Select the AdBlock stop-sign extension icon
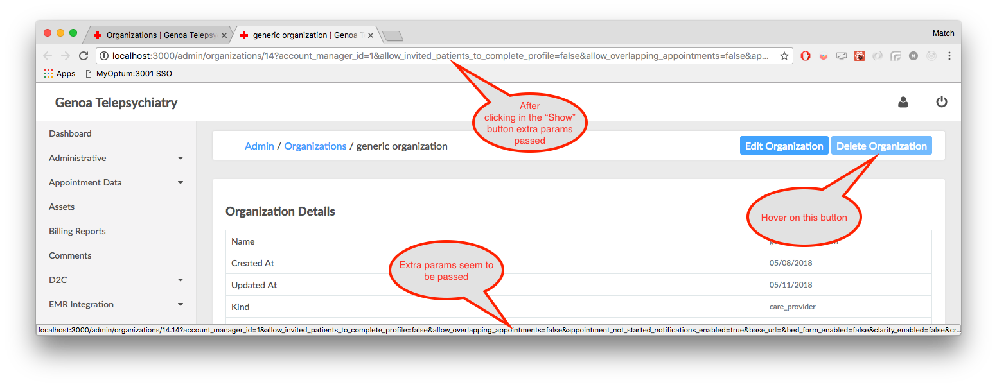The width and height of the screenshot is (997, 387). (x=806, y=56)
